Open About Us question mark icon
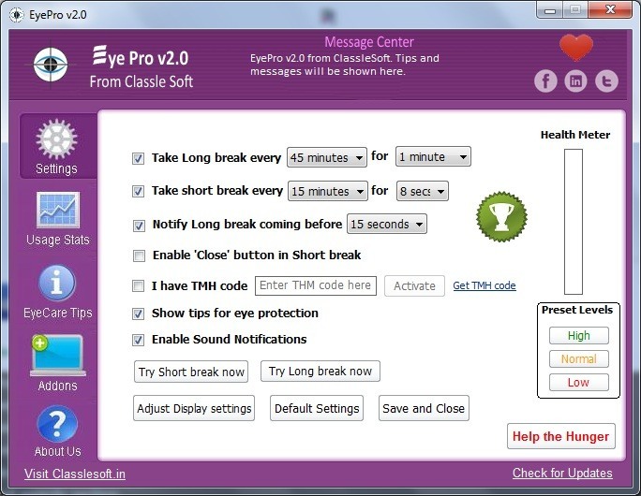This screenshot has height=496, width=641. click(57, 423)
